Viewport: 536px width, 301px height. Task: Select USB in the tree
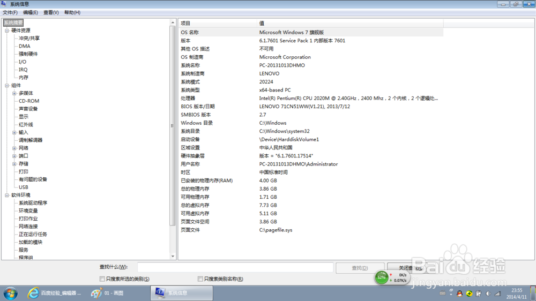23,187
